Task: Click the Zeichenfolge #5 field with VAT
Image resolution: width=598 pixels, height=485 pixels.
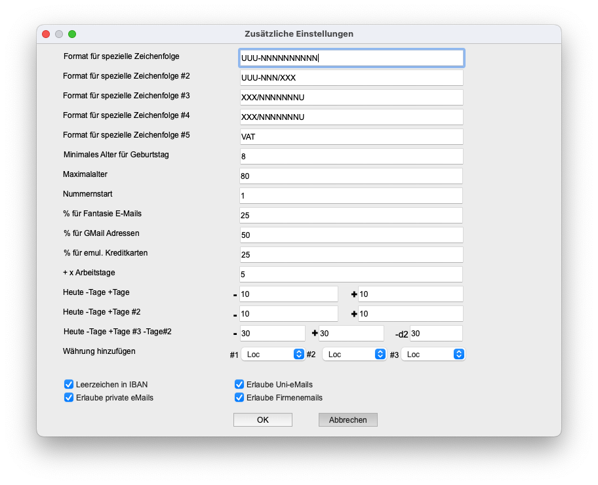Action: [x=351, y=136]
